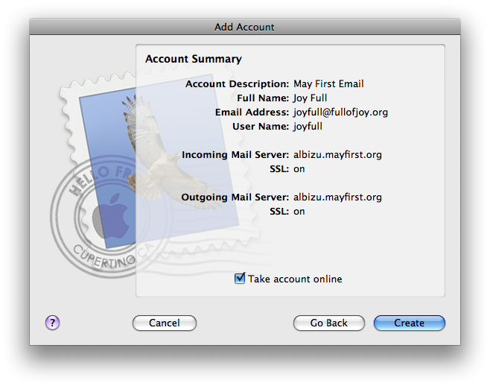
Task: Click SSL 'on' value under Incoming Mail Server
Action: 299,169
